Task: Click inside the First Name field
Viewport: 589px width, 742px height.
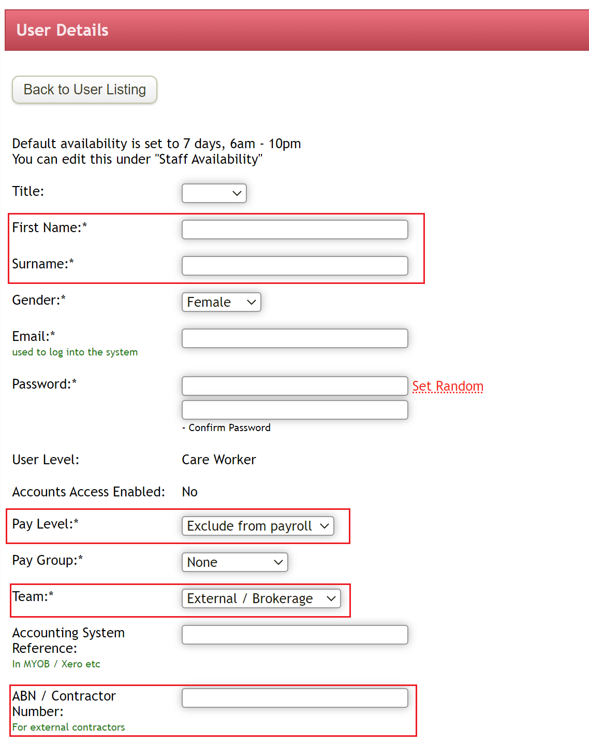Action: point(294,229)
